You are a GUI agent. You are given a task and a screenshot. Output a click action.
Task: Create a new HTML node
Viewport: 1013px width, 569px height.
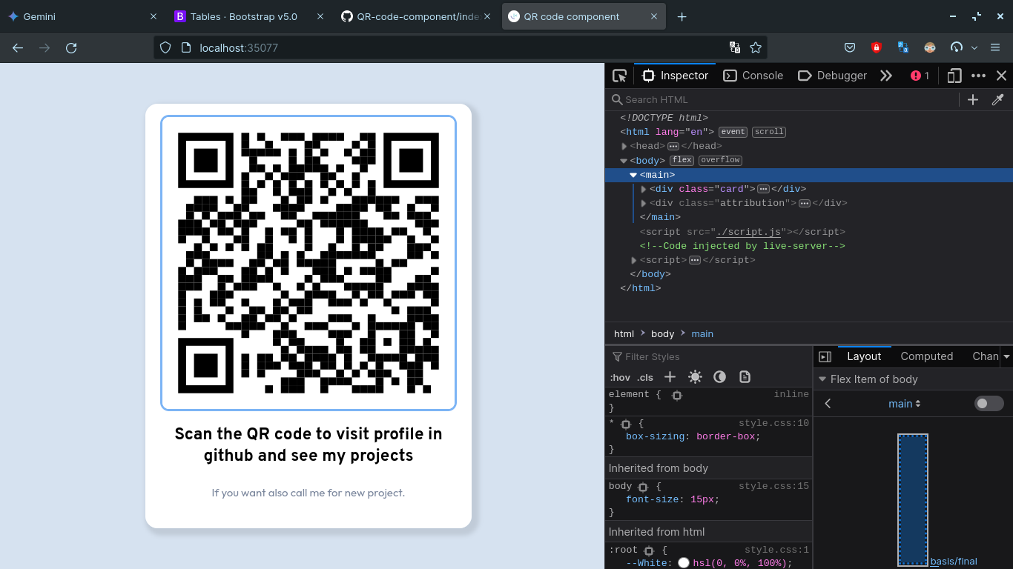pos(973,99)
